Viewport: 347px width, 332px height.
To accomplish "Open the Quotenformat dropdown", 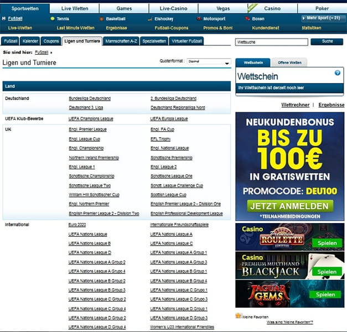I will point(209,61).
